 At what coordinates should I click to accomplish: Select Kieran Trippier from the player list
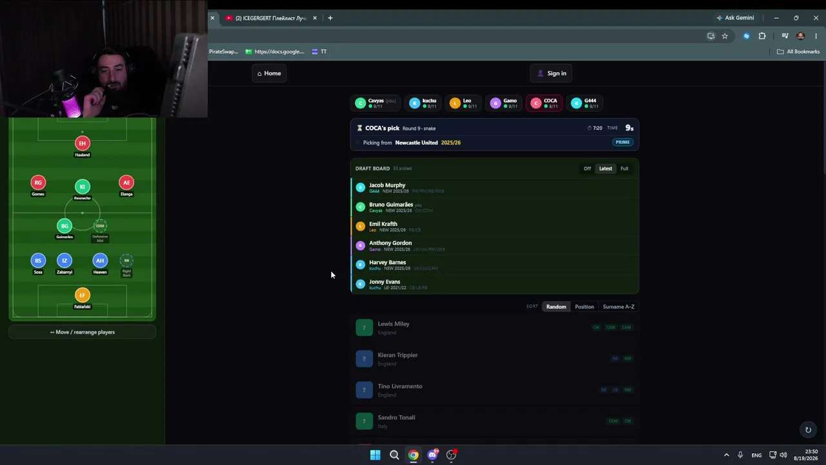click(494, 358)
